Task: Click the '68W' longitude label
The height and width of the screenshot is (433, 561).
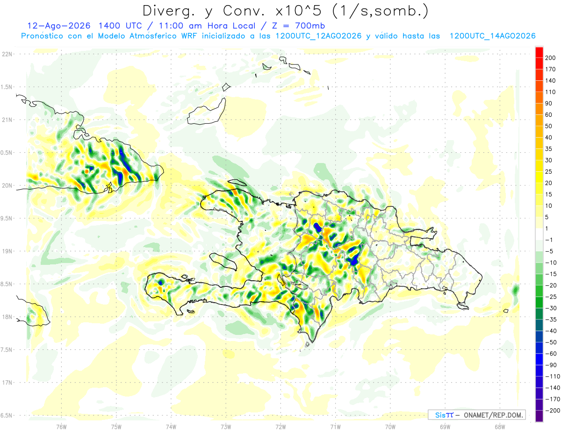Action: click(499, 427)
